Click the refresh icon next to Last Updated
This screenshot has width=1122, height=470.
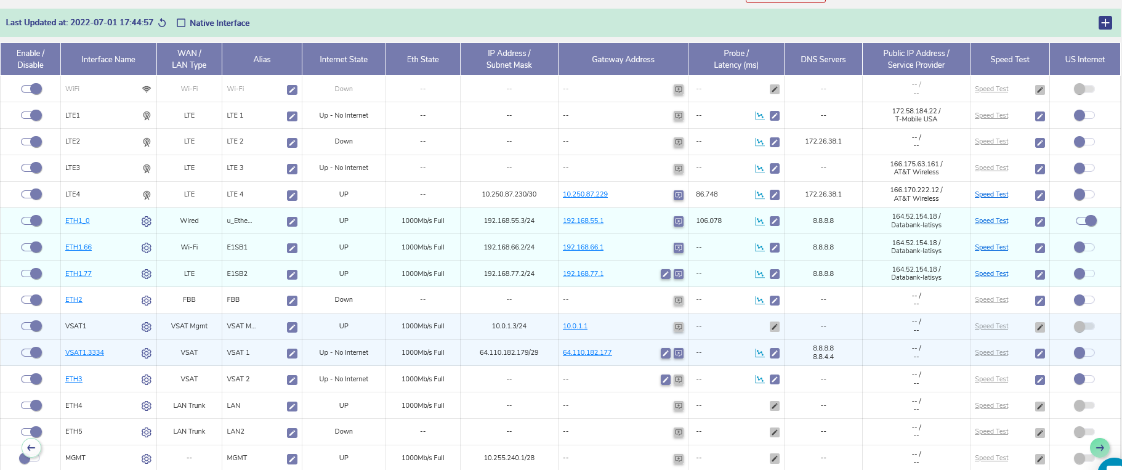tap(163, 23)
